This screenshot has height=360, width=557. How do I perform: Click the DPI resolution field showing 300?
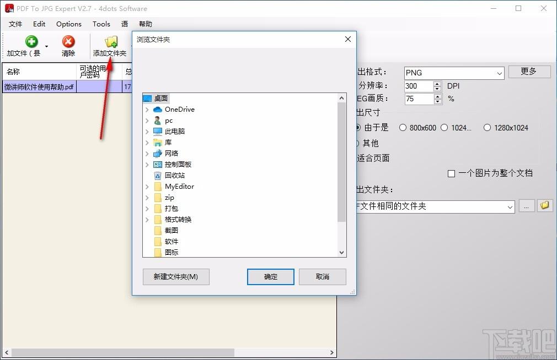(419, 86)
